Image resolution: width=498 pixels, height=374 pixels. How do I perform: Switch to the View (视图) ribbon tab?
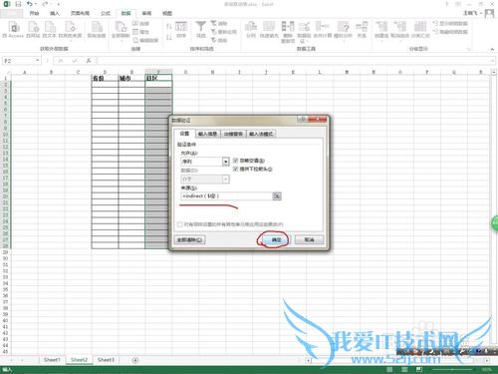tap(167, 13)
